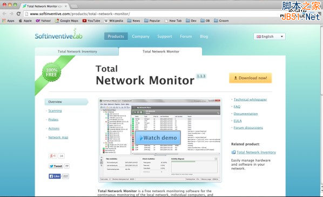Switch to Total Network Monitor product tab

(x=160, y=51)
